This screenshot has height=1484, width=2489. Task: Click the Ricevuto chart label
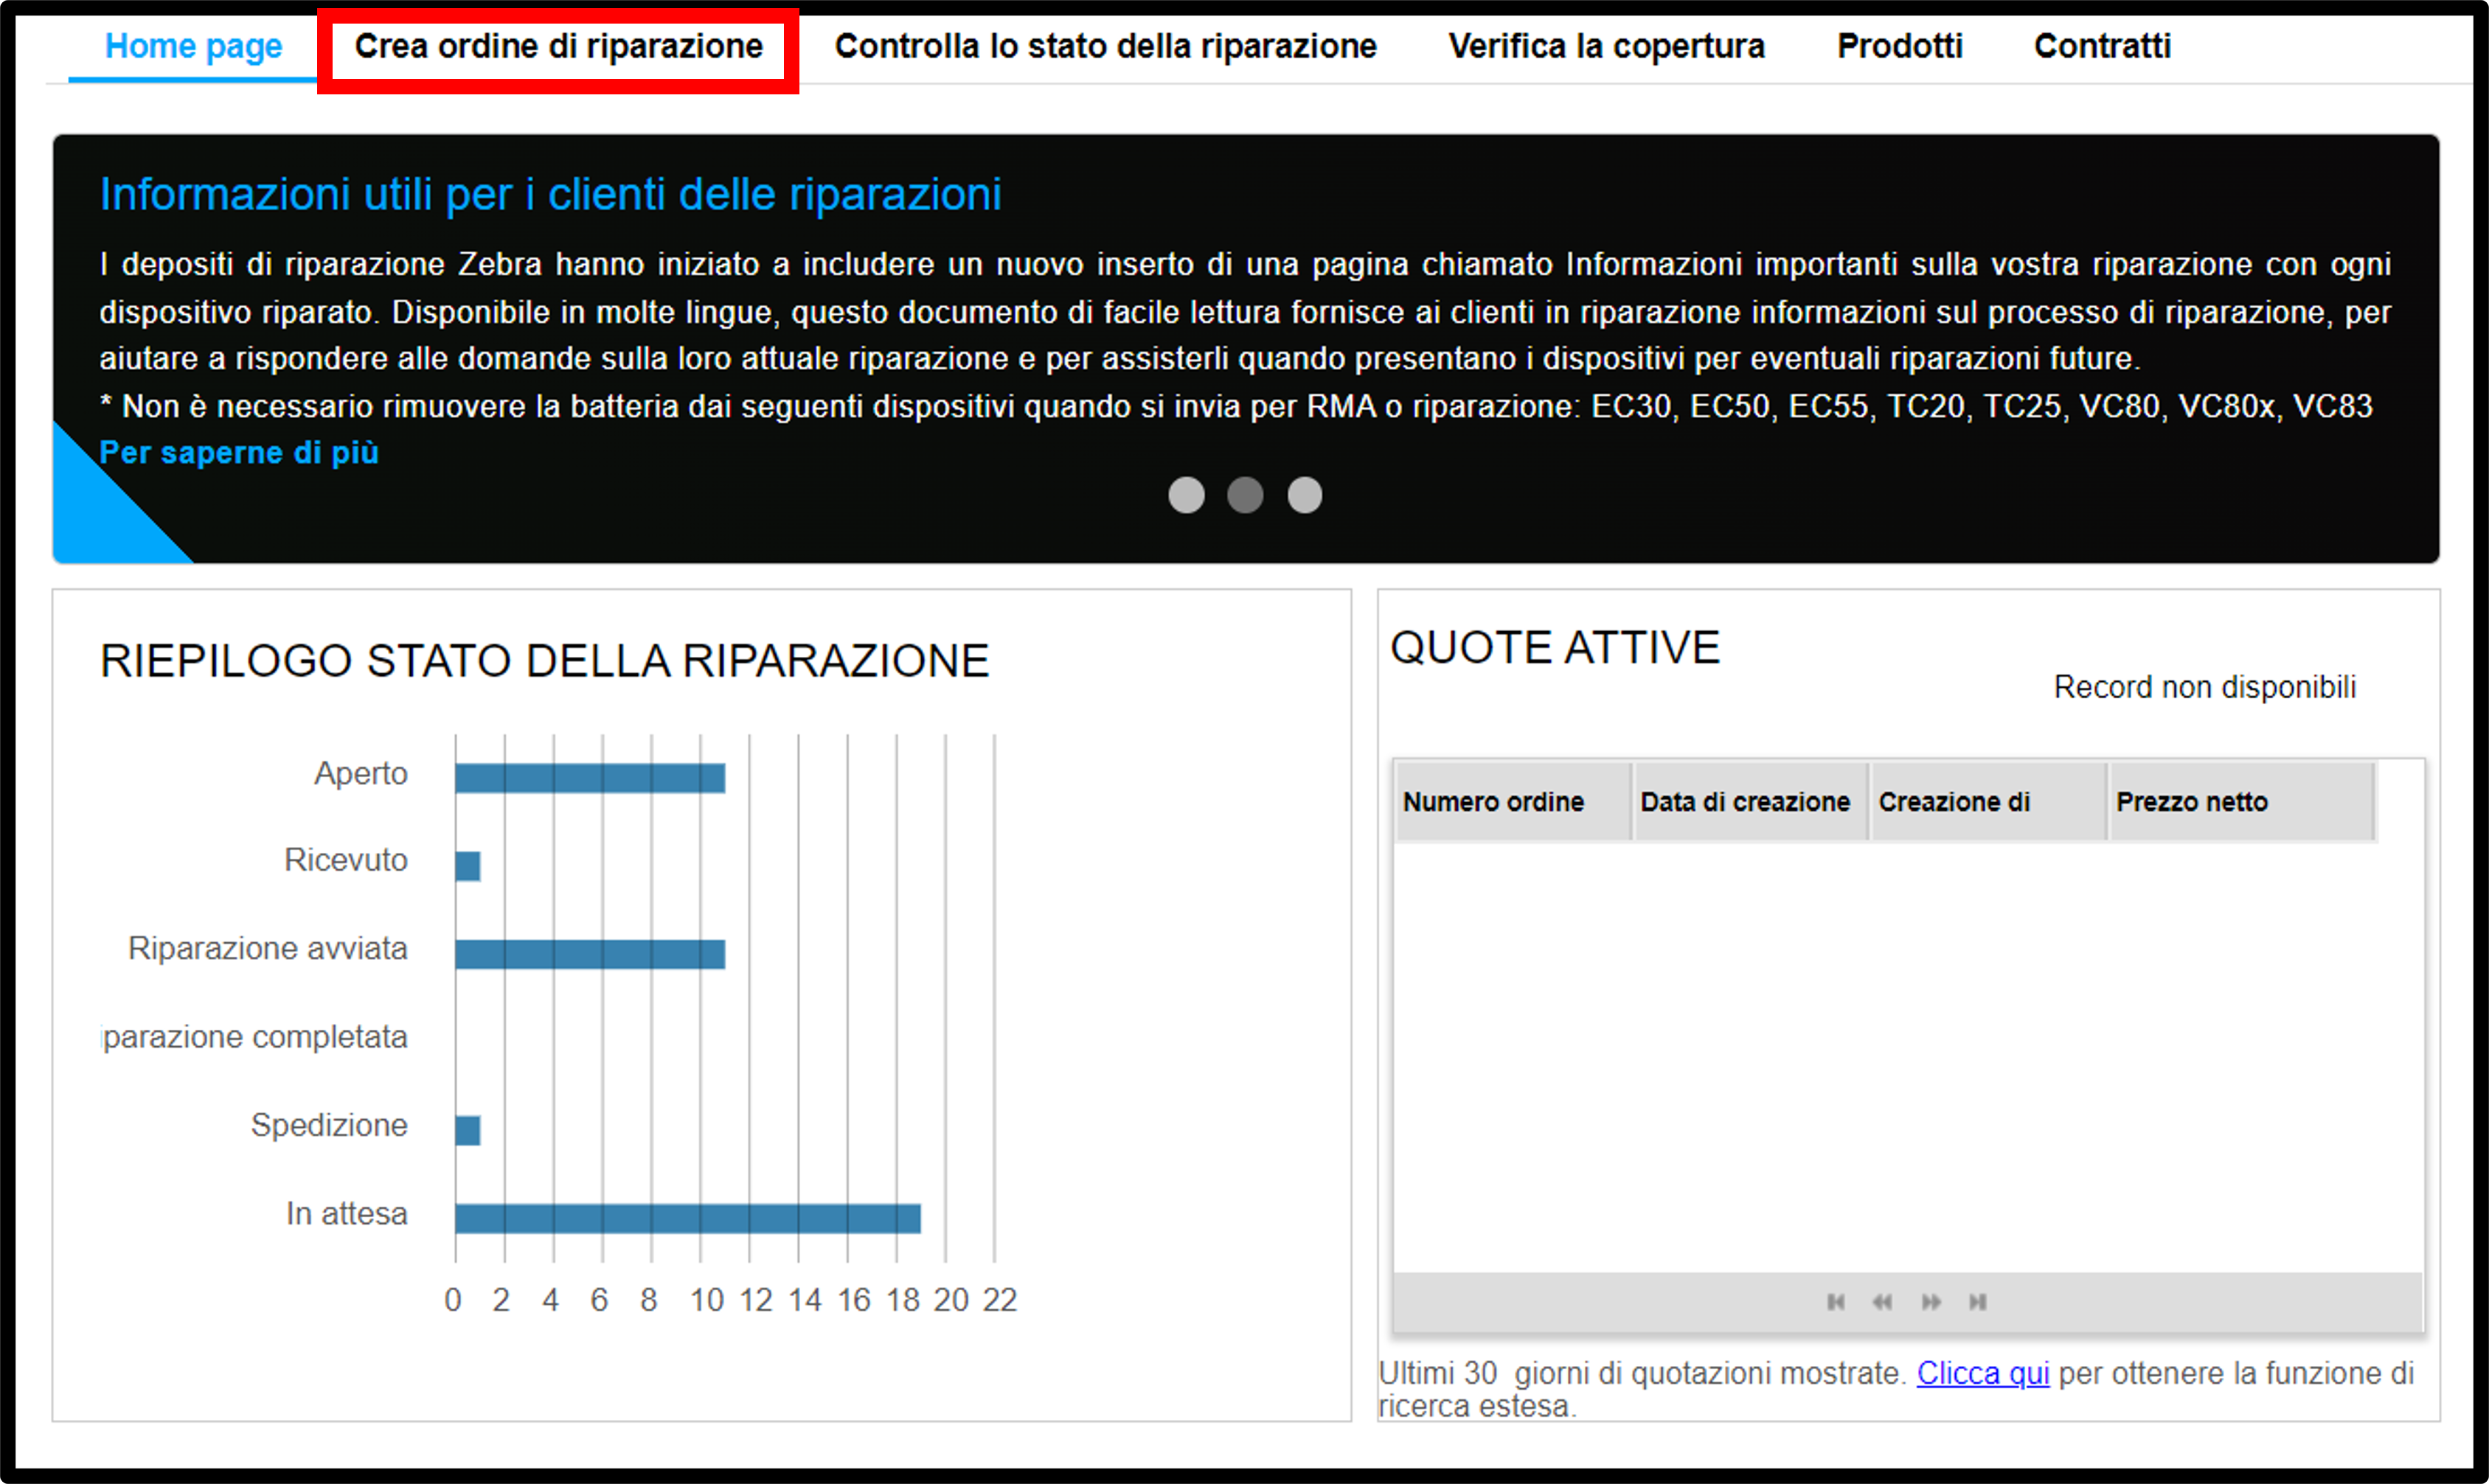(x=346, y=860)
